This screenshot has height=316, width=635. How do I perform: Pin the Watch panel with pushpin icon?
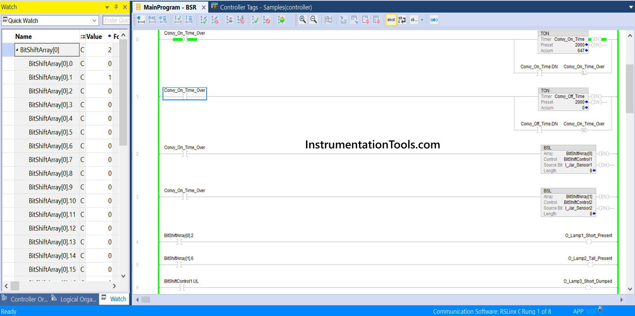coord(116,7)
